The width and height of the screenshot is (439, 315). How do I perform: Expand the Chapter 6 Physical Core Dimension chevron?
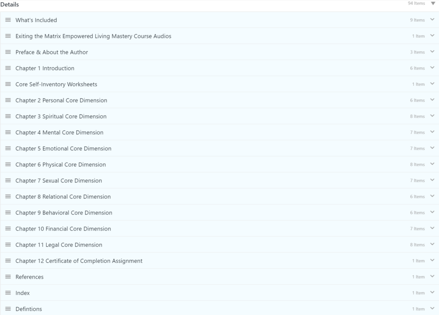coord(432,164)
